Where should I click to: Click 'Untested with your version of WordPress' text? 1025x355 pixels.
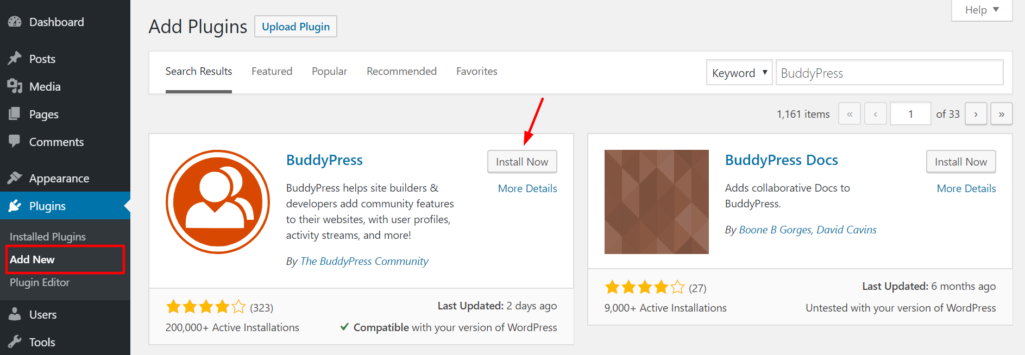[901, 308]
